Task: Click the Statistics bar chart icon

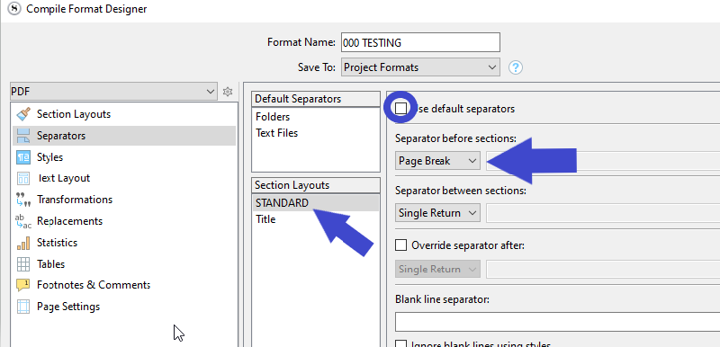Action: tap(23, 243)
